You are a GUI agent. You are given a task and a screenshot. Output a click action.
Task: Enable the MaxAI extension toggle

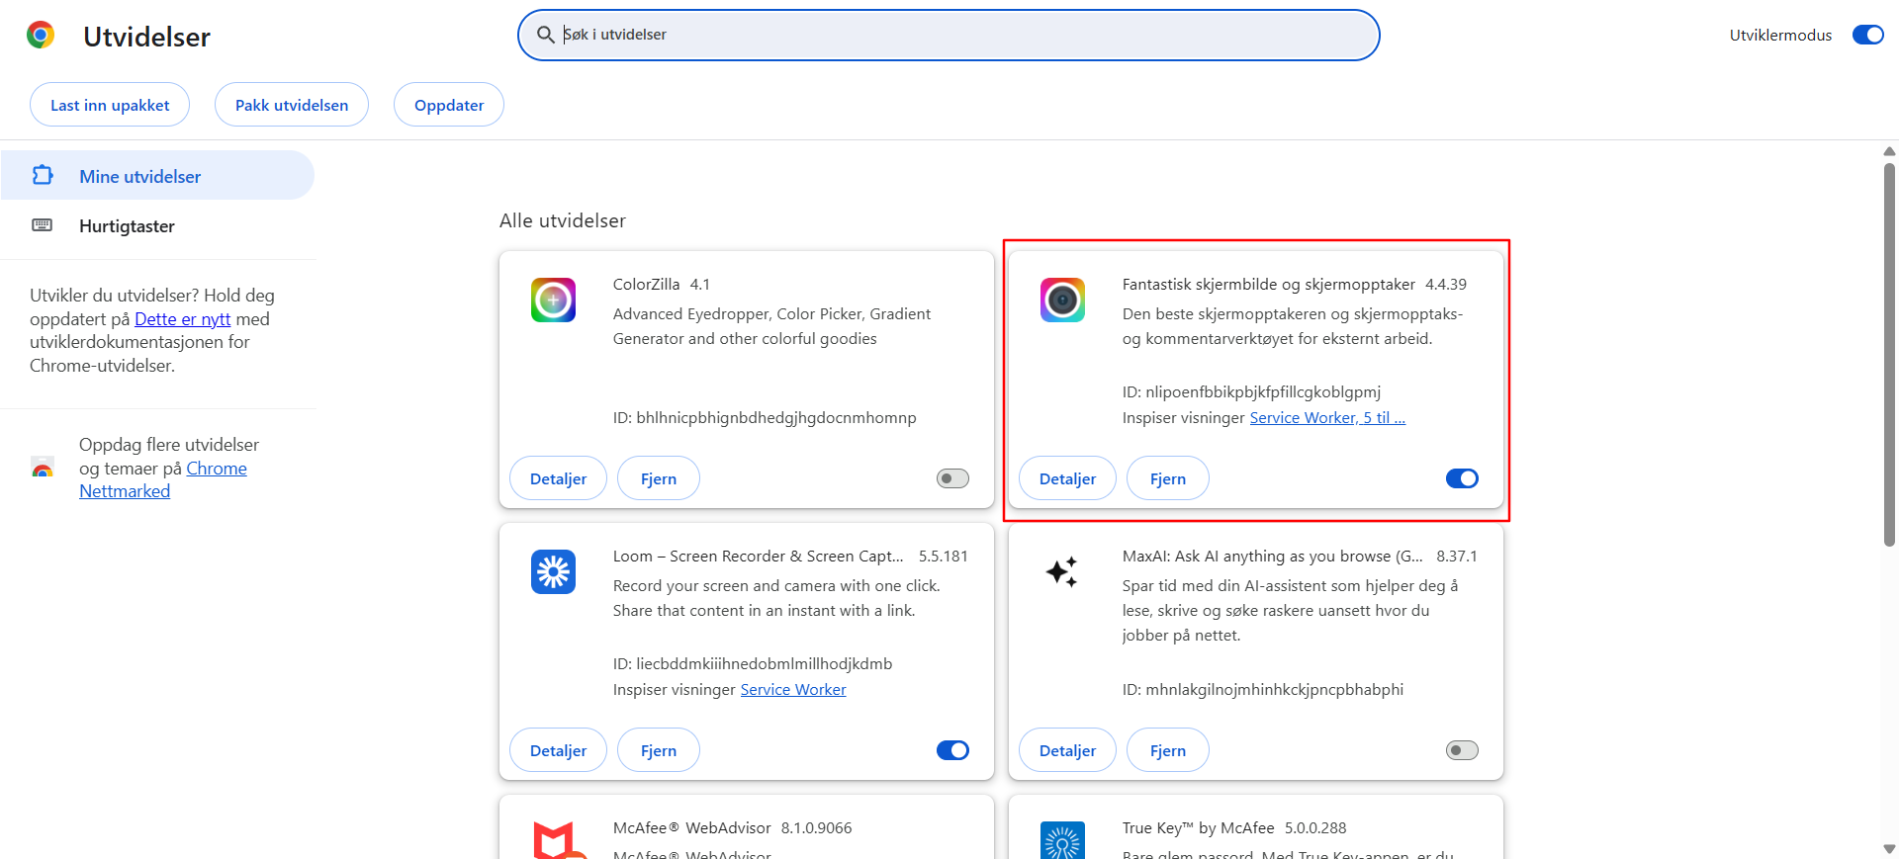click(x=1462, y=750)
